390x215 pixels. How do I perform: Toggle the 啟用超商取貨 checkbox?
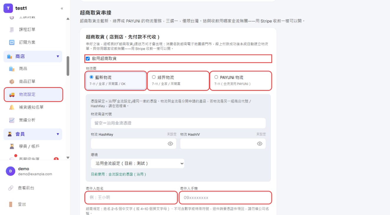point(88,59)
